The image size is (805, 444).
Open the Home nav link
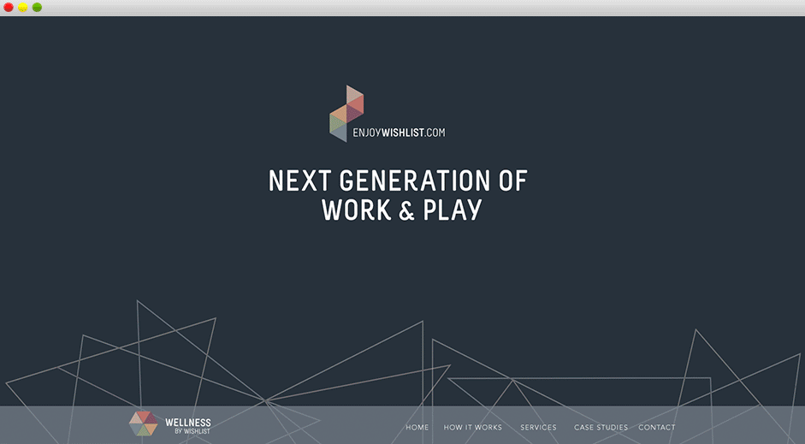(x=417, y=427)
